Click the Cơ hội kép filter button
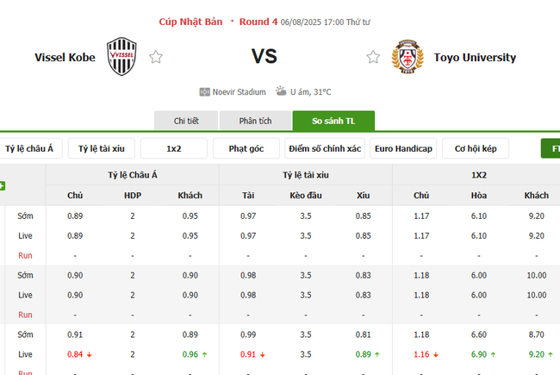Image resolution: width=560 pixels, height=375 pixels. pyautogui.click(x=476, y=148)
